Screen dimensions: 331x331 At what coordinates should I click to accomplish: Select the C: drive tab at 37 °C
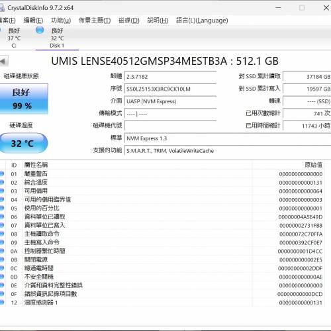tap(14, 38)
